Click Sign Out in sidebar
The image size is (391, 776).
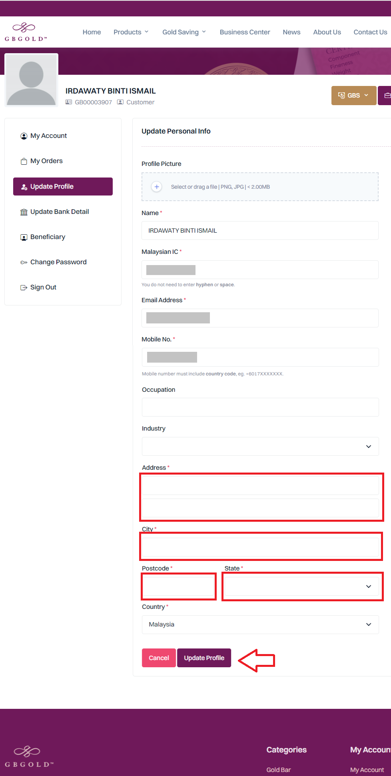[x=43, y=287]
